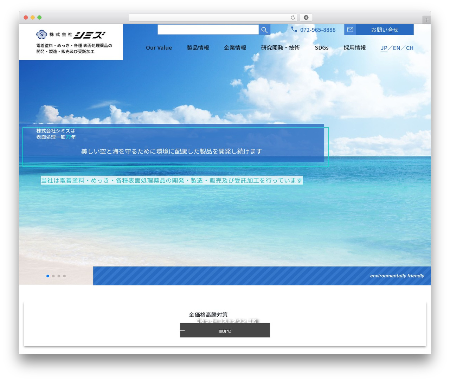Click the 金価格高騰対策 heading

(208, 315)
